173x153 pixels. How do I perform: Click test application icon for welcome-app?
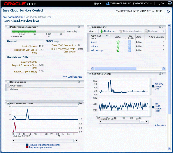pyautogui.click(x=129, y=50)
